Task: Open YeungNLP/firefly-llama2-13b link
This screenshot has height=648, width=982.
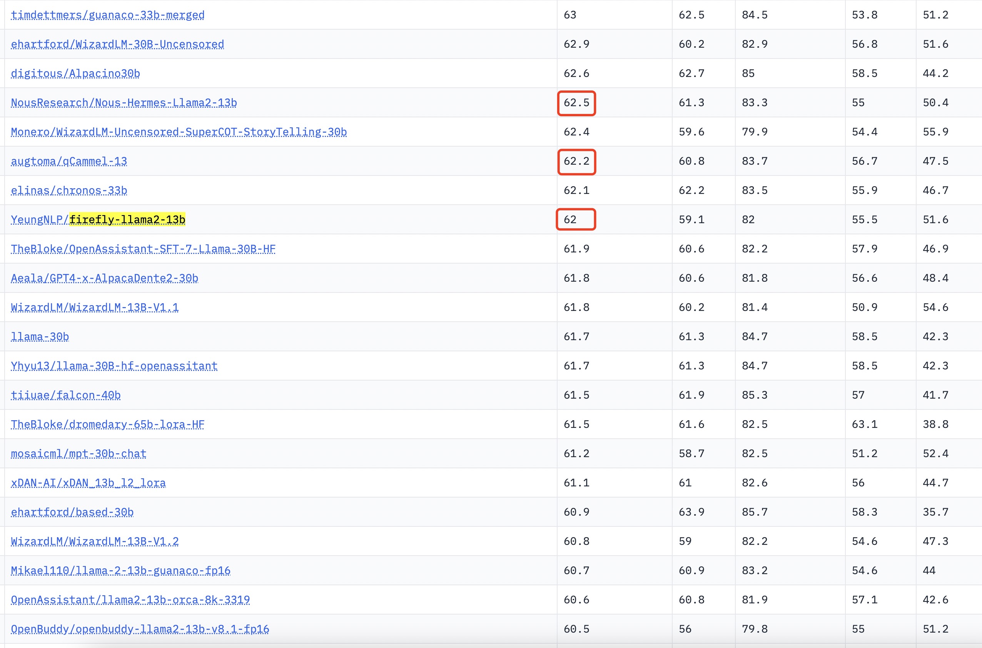Action: point(98,219)
